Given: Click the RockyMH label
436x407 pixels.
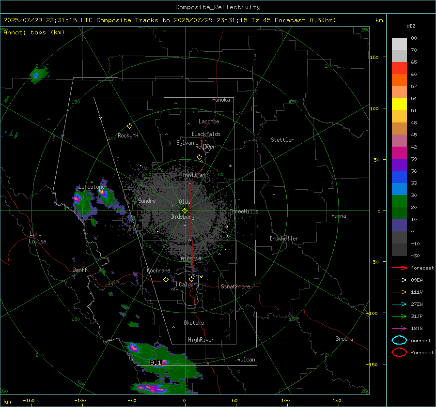Looking at the screenshot, I should click(128, 136).
